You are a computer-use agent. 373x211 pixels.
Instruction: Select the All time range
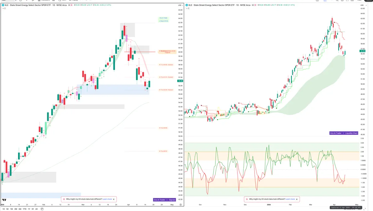[x=36, y=209]
